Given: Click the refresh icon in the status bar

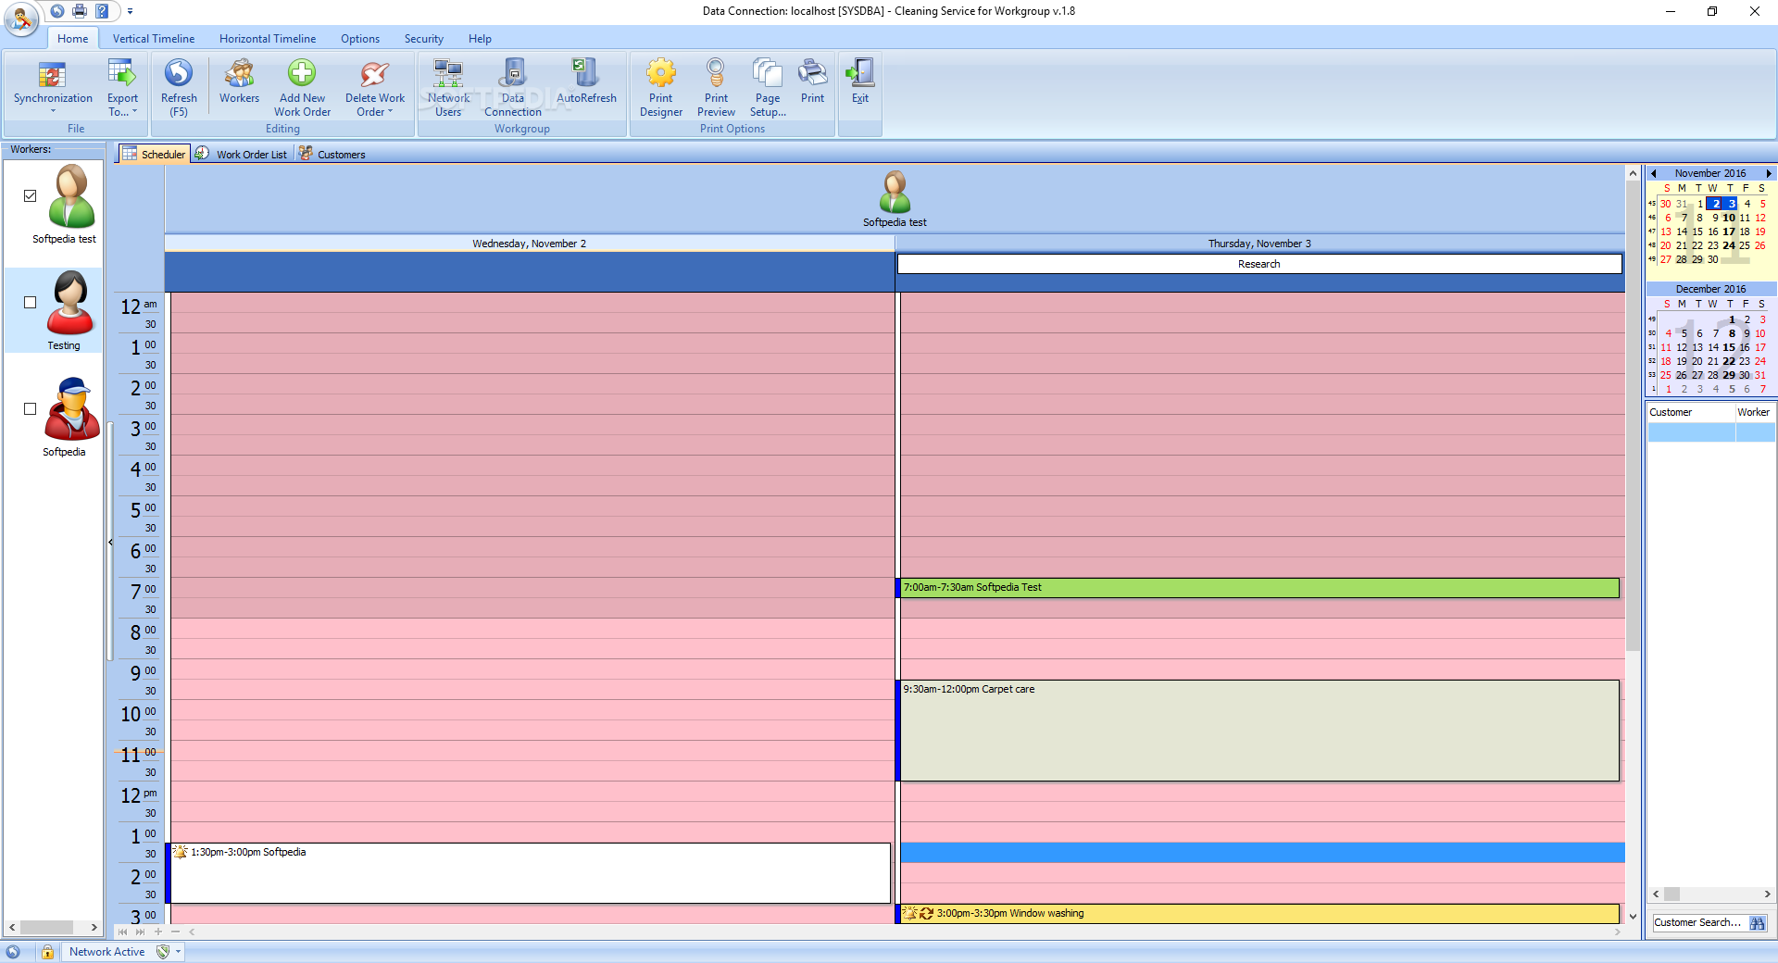Looking at the screenshot, I should point(13,952).
